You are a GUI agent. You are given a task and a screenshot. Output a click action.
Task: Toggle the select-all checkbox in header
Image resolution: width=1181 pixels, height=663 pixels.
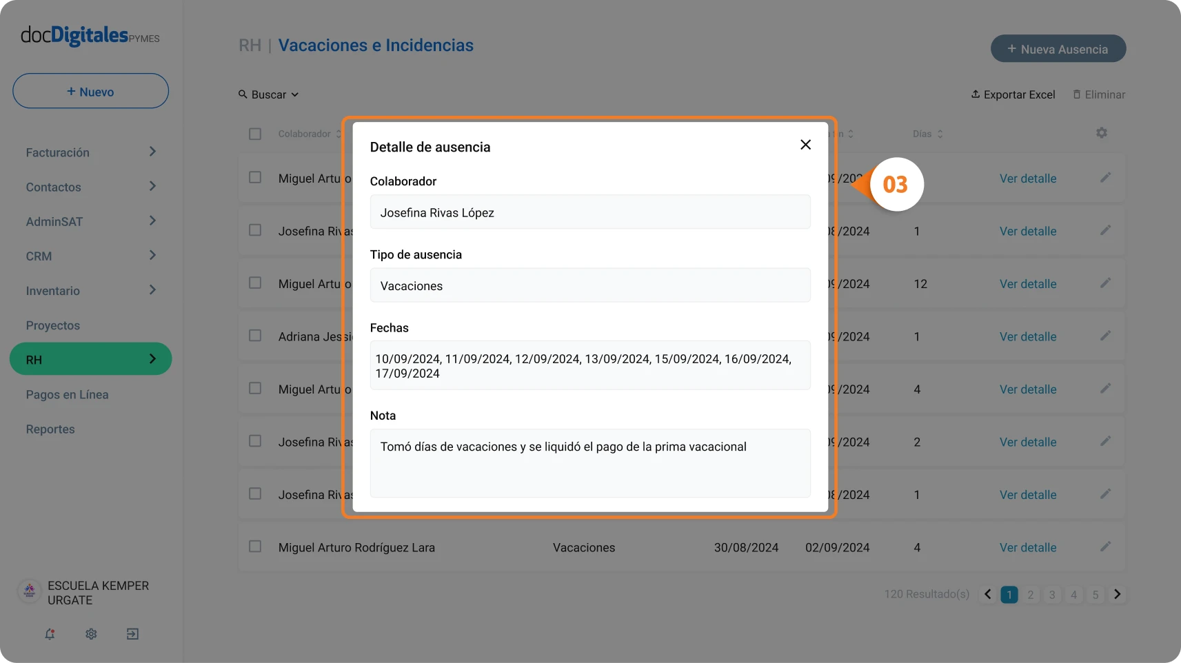tap(255, 134)
